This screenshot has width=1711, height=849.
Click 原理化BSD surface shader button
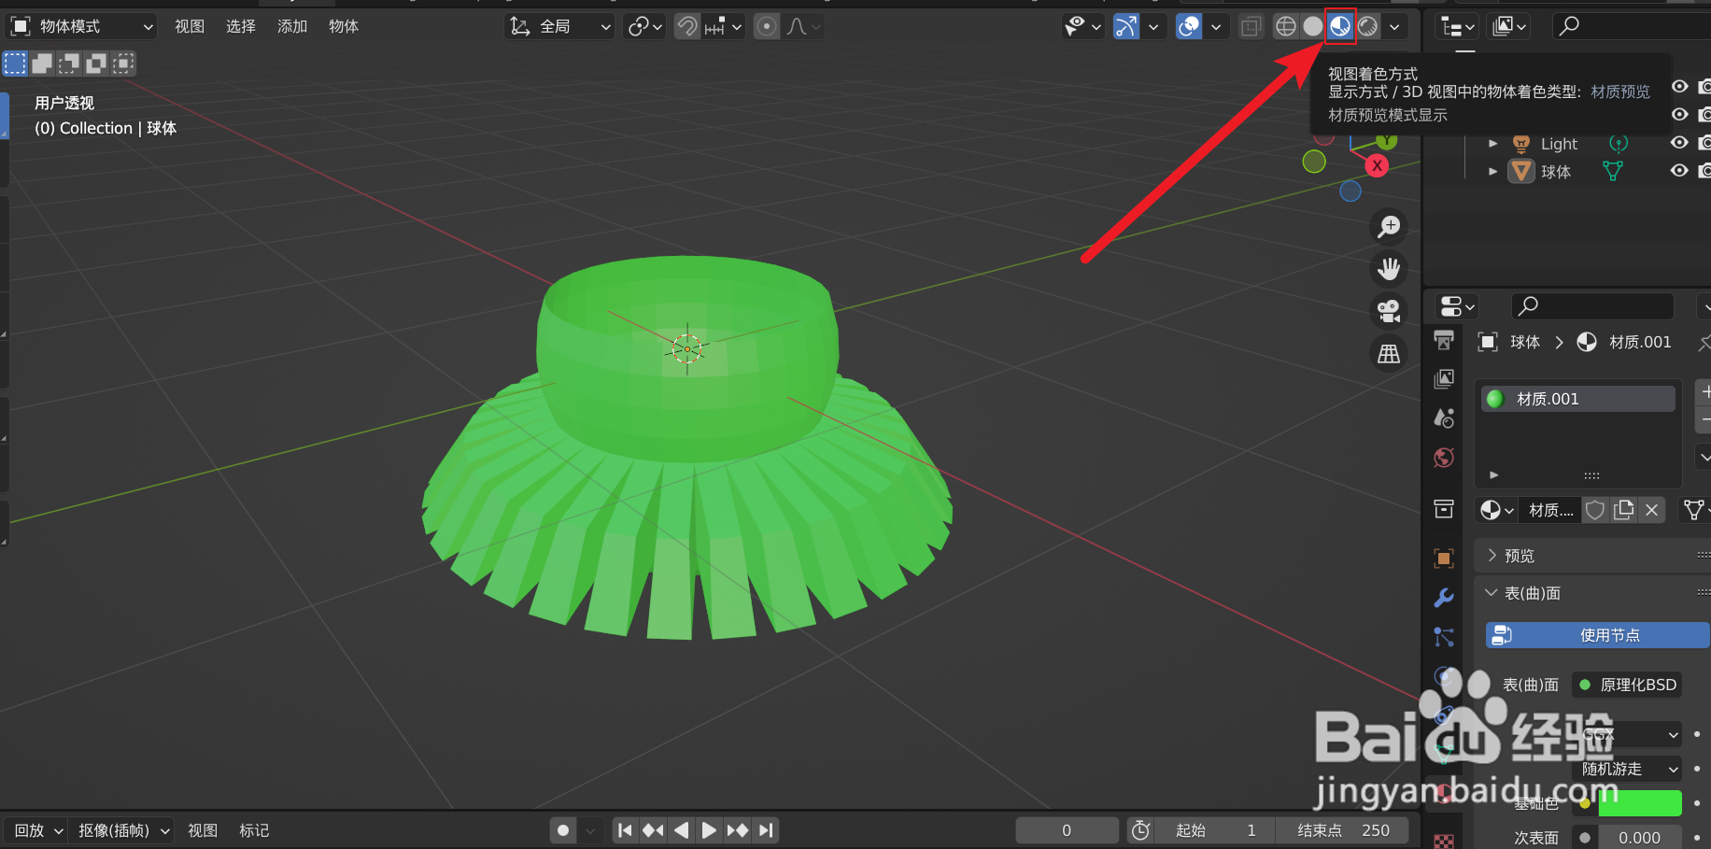tap(1627, 685)
